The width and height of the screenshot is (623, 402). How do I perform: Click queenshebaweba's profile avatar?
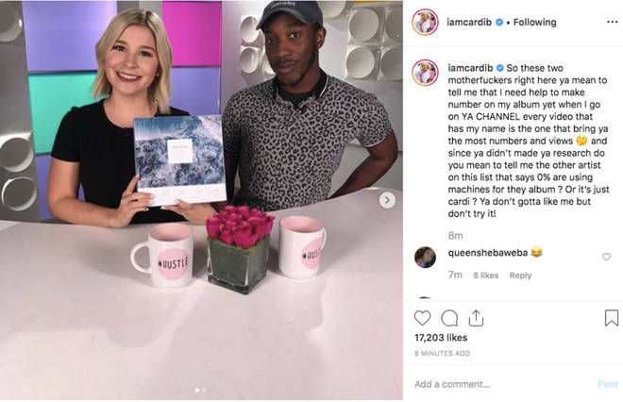click(425, 257)
